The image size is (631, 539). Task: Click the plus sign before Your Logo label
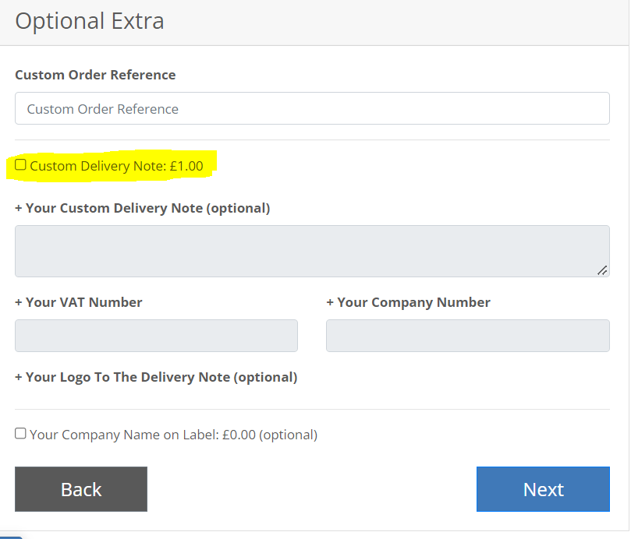(19, 378)
